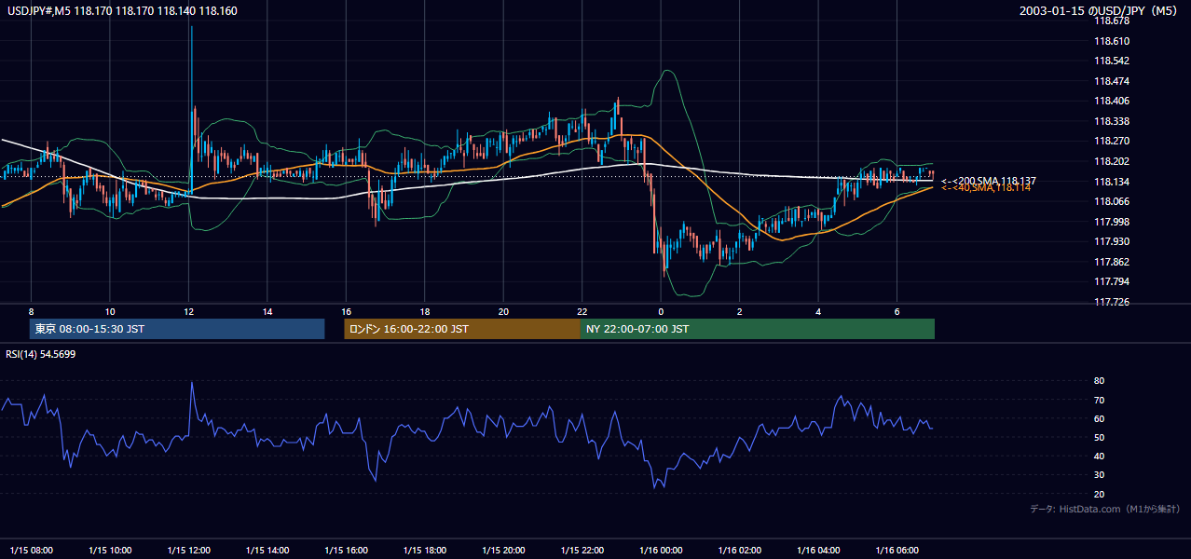Click bottom time label 1/15 14:00
1191x559 pixels.
pos(267,550)
